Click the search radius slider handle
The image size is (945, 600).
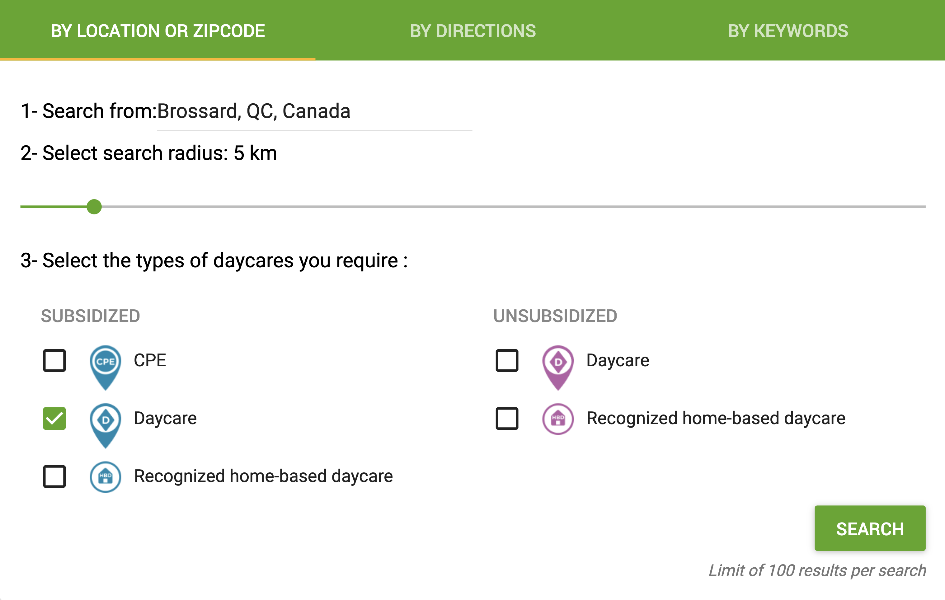[x=94, y=206]
